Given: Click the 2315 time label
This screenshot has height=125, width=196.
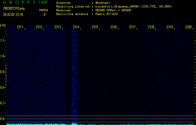Looking at the screenshot, I should [x=95, y=27].
